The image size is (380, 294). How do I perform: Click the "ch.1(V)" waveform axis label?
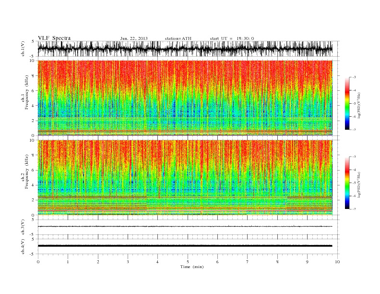point(23,49)
